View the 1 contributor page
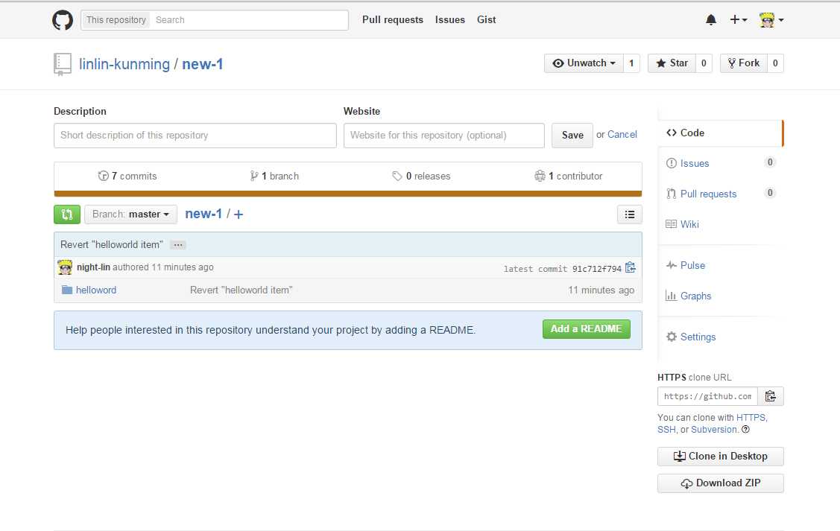This screenshot has height=531, width=840. tap(569, 176)
